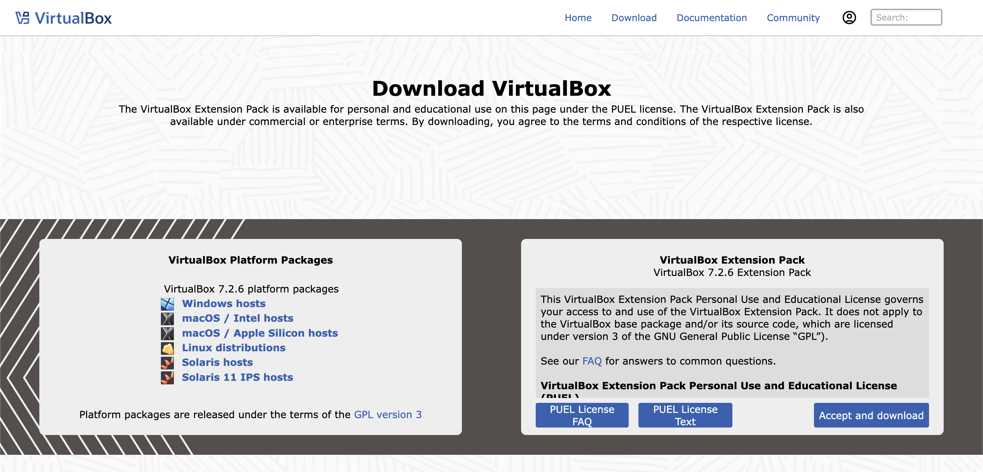Image resolution: width=983 pixels, height=472 pixels.
Task: Open the user account profile icon
Action: (849, 18)
